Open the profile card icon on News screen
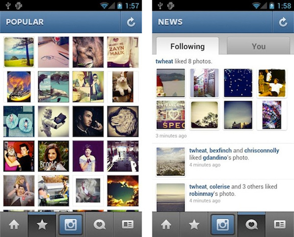Image resolution: width=294 pixels, height=237 pixels. point(280,225)
